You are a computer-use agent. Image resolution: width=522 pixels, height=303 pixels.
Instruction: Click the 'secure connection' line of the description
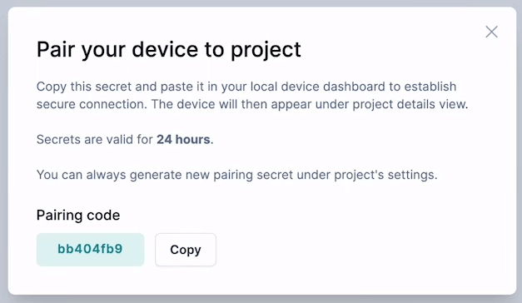[x=252, y=104]
